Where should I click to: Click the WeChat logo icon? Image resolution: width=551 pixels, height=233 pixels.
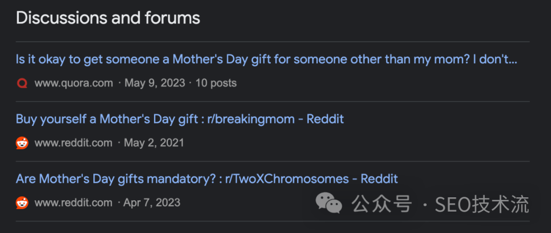(x=329, y=204)
